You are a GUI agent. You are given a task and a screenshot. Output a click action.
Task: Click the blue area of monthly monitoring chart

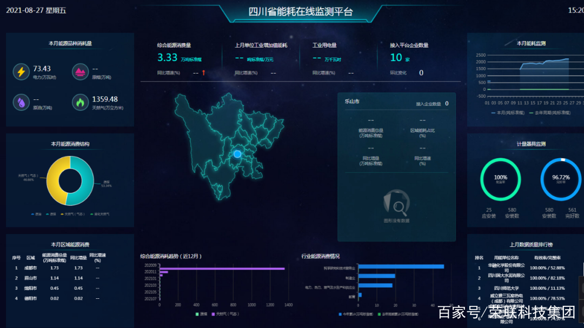click(545, 75)
